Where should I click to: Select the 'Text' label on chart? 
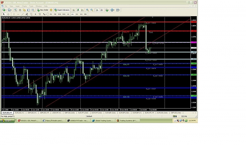pos(151,33)
